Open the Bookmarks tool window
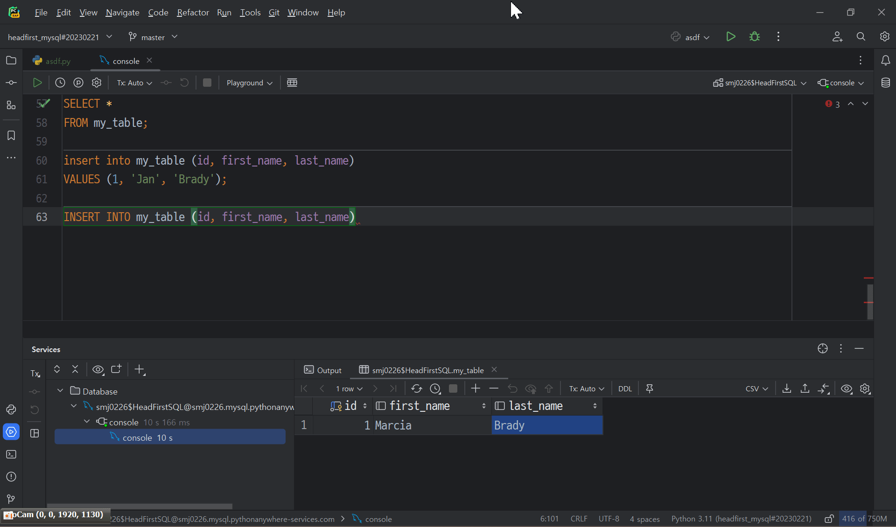The height and width of the screenshot is (527, 896). 11,135
